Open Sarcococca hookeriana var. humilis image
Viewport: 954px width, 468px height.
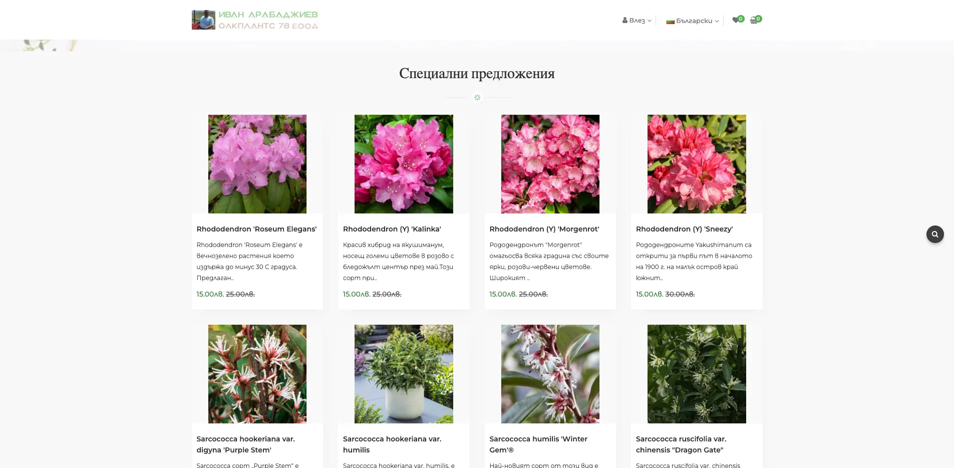tap(404, 374)
